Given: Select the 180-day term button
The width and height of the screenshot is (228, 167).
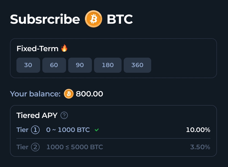Looking at the screenshot, I should pos(108,65).
